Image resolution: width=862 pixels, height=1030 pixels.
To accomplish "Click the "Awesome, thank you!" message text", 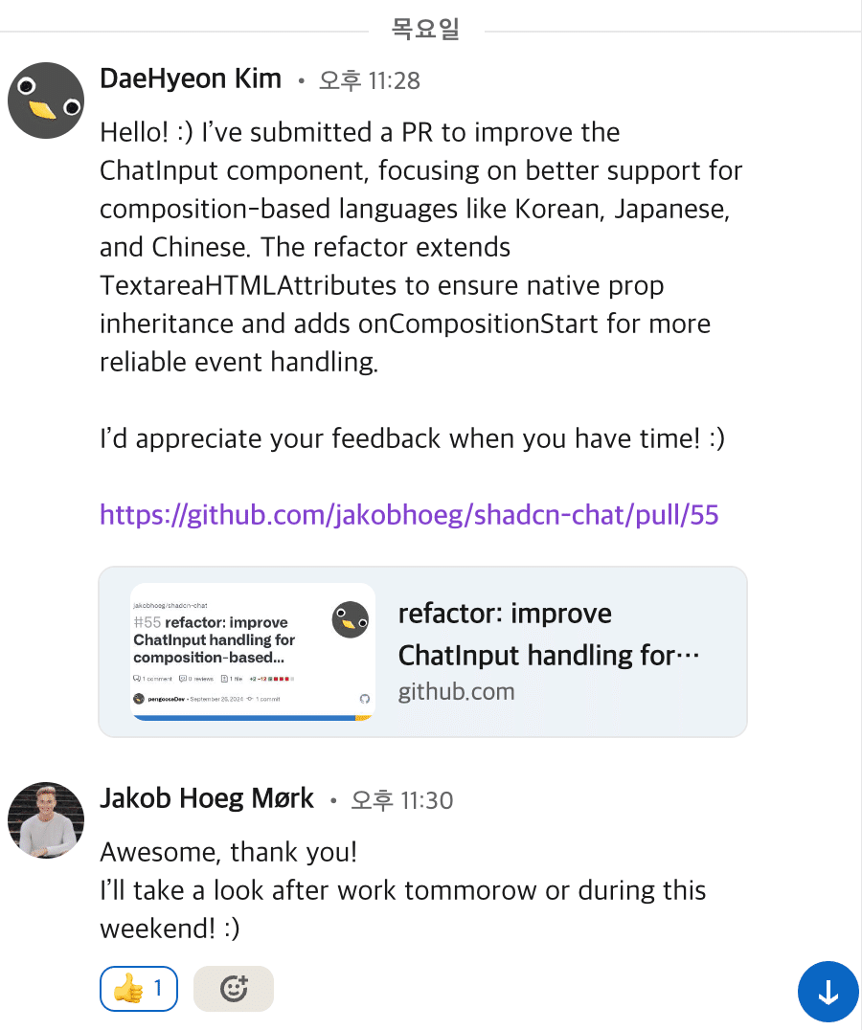I will tap(229, 853).
